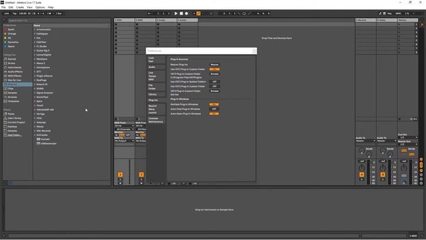
Task: Browse for VST2 custom folder
Action: pyautogui.click(x=214, y=74)
